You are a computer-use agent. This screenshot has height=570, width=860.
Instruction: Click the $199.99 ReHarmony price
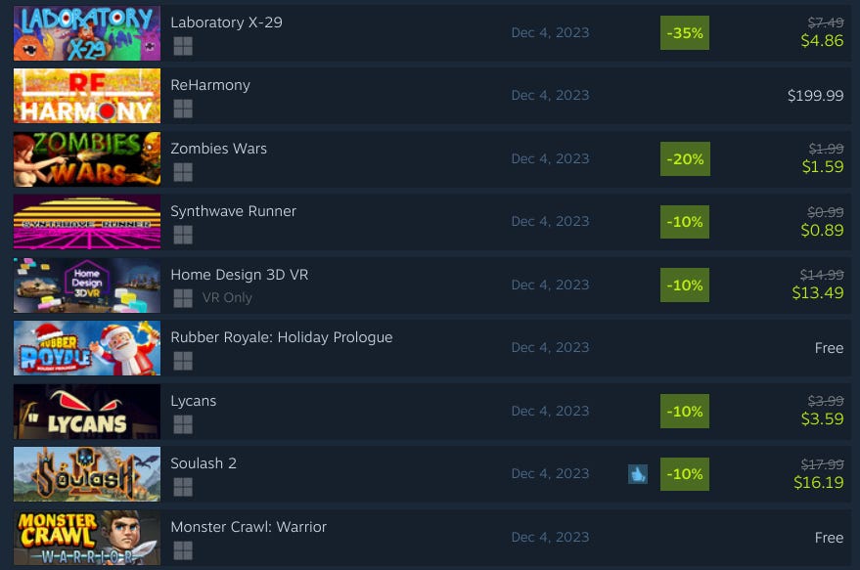[x=815, y=96]
